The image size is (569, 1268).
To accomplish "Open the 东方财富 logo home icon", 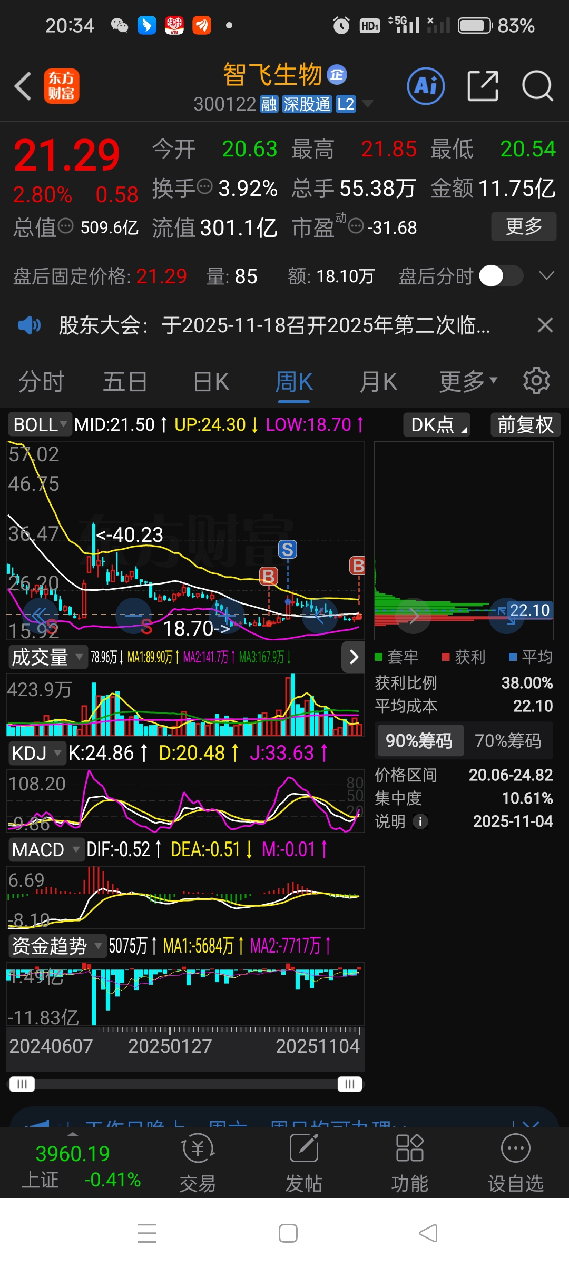I will pos(61,86).
